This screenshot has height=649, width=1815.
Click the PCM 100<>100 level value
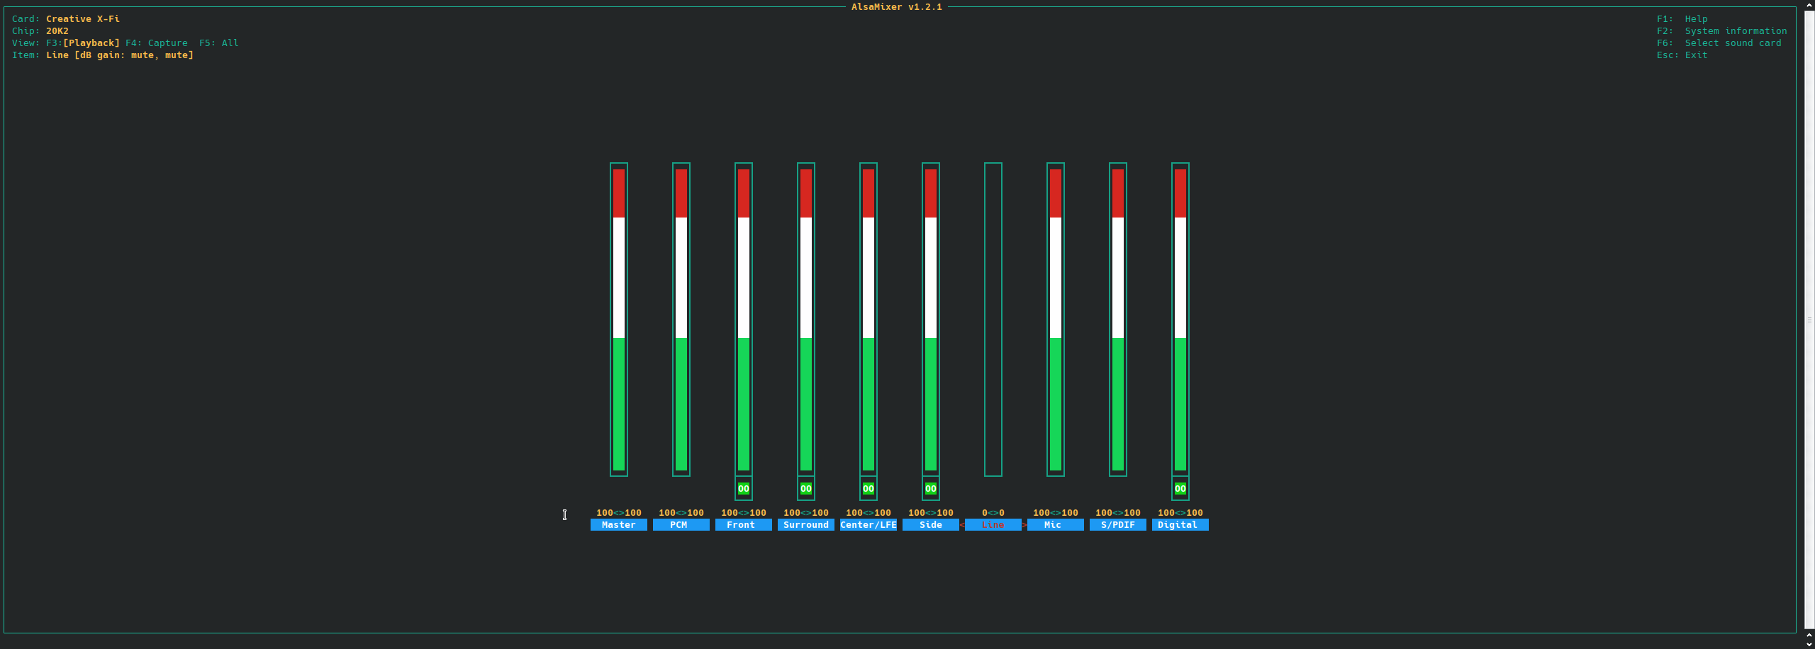[681, 513]
